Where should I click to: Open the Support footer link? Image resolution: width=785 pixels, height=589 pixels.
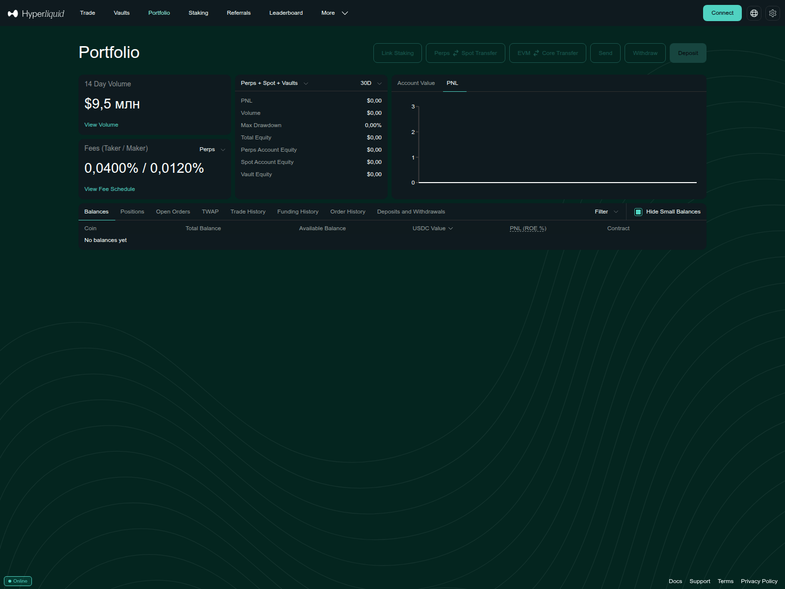tap(700, 581)
